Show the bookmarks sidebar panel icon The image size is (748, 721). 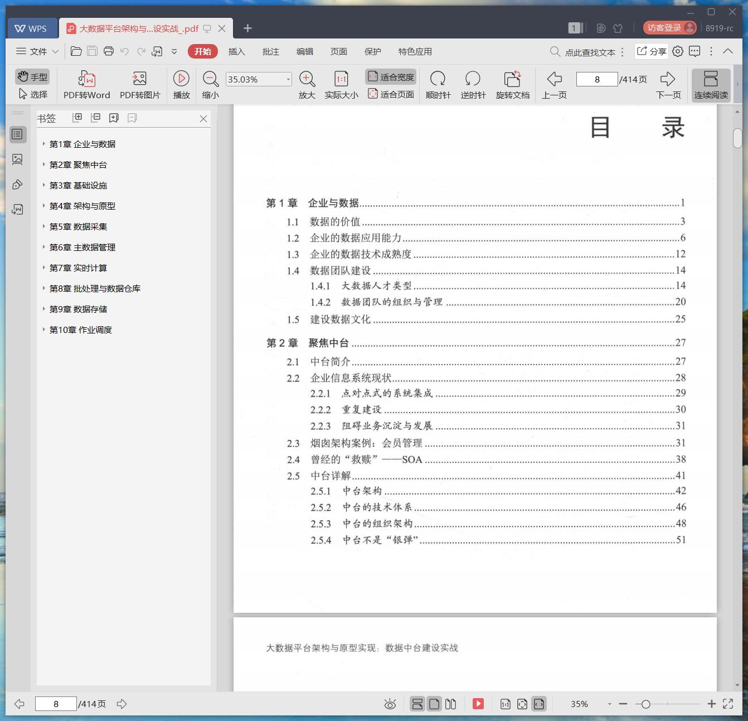(17, 134)
